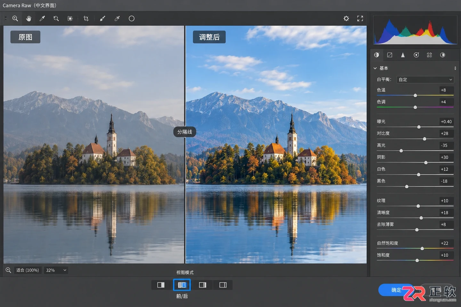Click the 确定 confirm button

click(396, 290)
